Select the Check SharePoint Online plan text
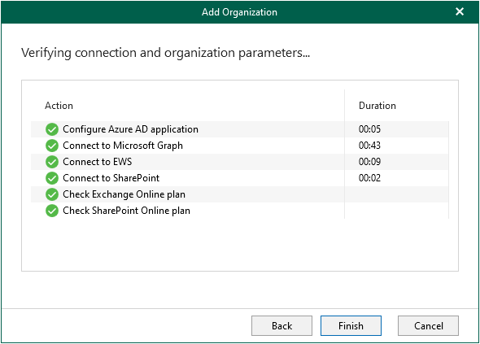This screenshot has width=480, height=344. click(x=126, y=211)
